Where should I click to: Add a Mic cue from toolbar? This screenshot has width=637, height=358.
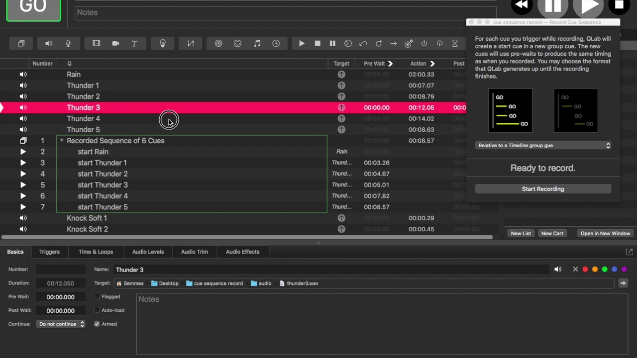68,44
